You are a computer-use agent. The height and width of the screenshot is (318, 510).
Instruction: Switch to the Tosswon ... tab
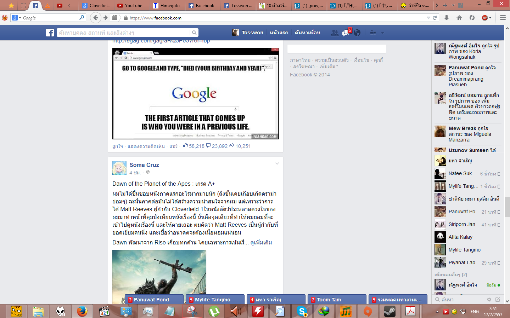pyautogui.click(x=238, y=5)
